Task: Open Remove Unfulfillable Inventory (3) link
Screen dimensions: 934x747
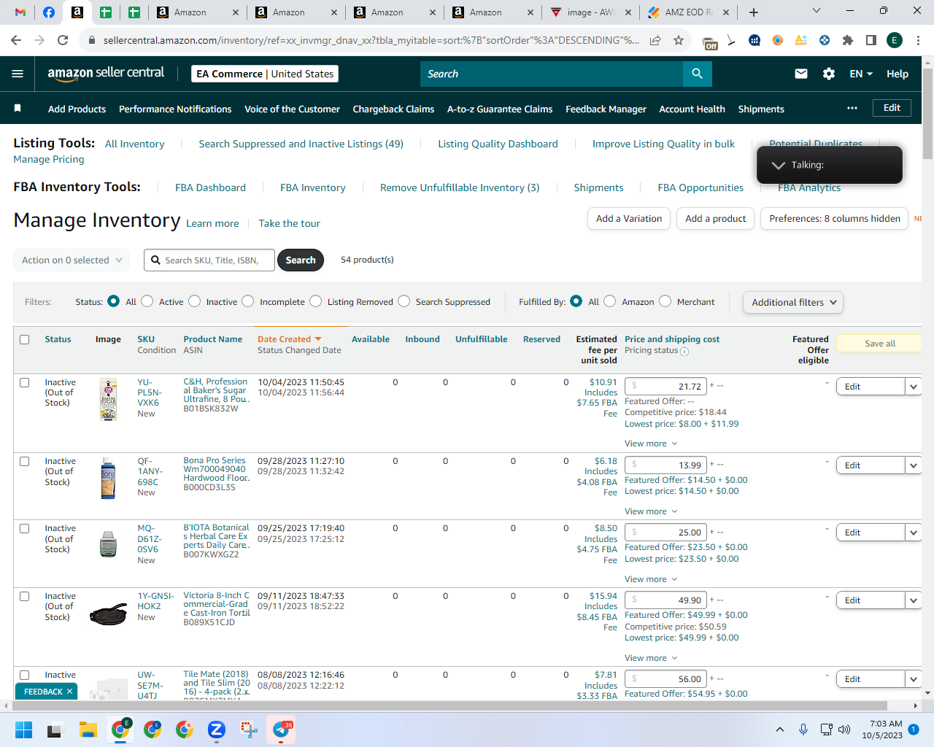Action: coord(460,187)
